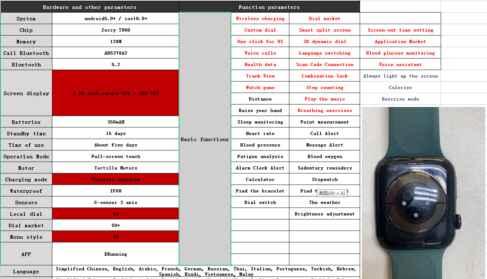The height and width of the screenshot is (279, 487).
Task: Select the "android5.0+ / ios10.0+" cell
Action: pyautogui.click(x=115, y=19)
